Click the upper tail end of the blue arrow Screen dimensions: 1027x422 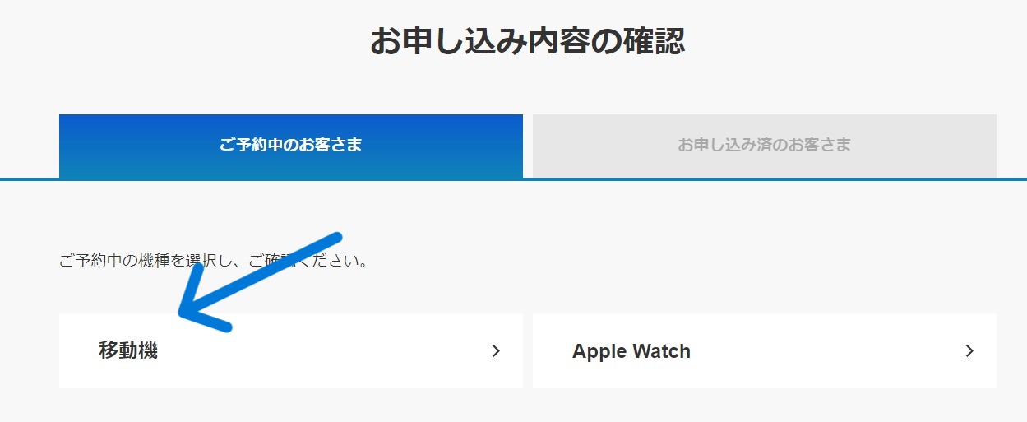pyautogui.click(x=335, y=239)
